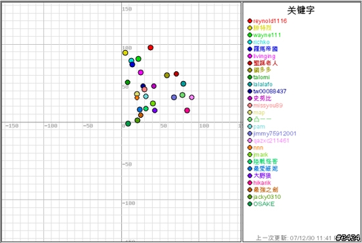Click the reynold1116 legend entry
362x243 pixels.
(x=267, y=21)
